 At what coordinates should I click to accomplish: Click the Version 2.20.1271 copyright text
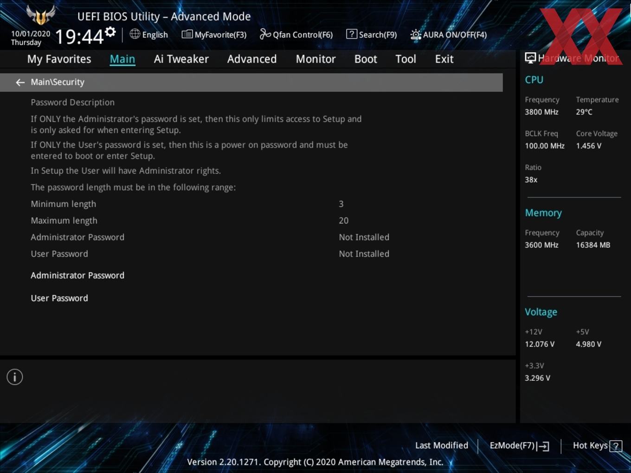coord(315,462)
